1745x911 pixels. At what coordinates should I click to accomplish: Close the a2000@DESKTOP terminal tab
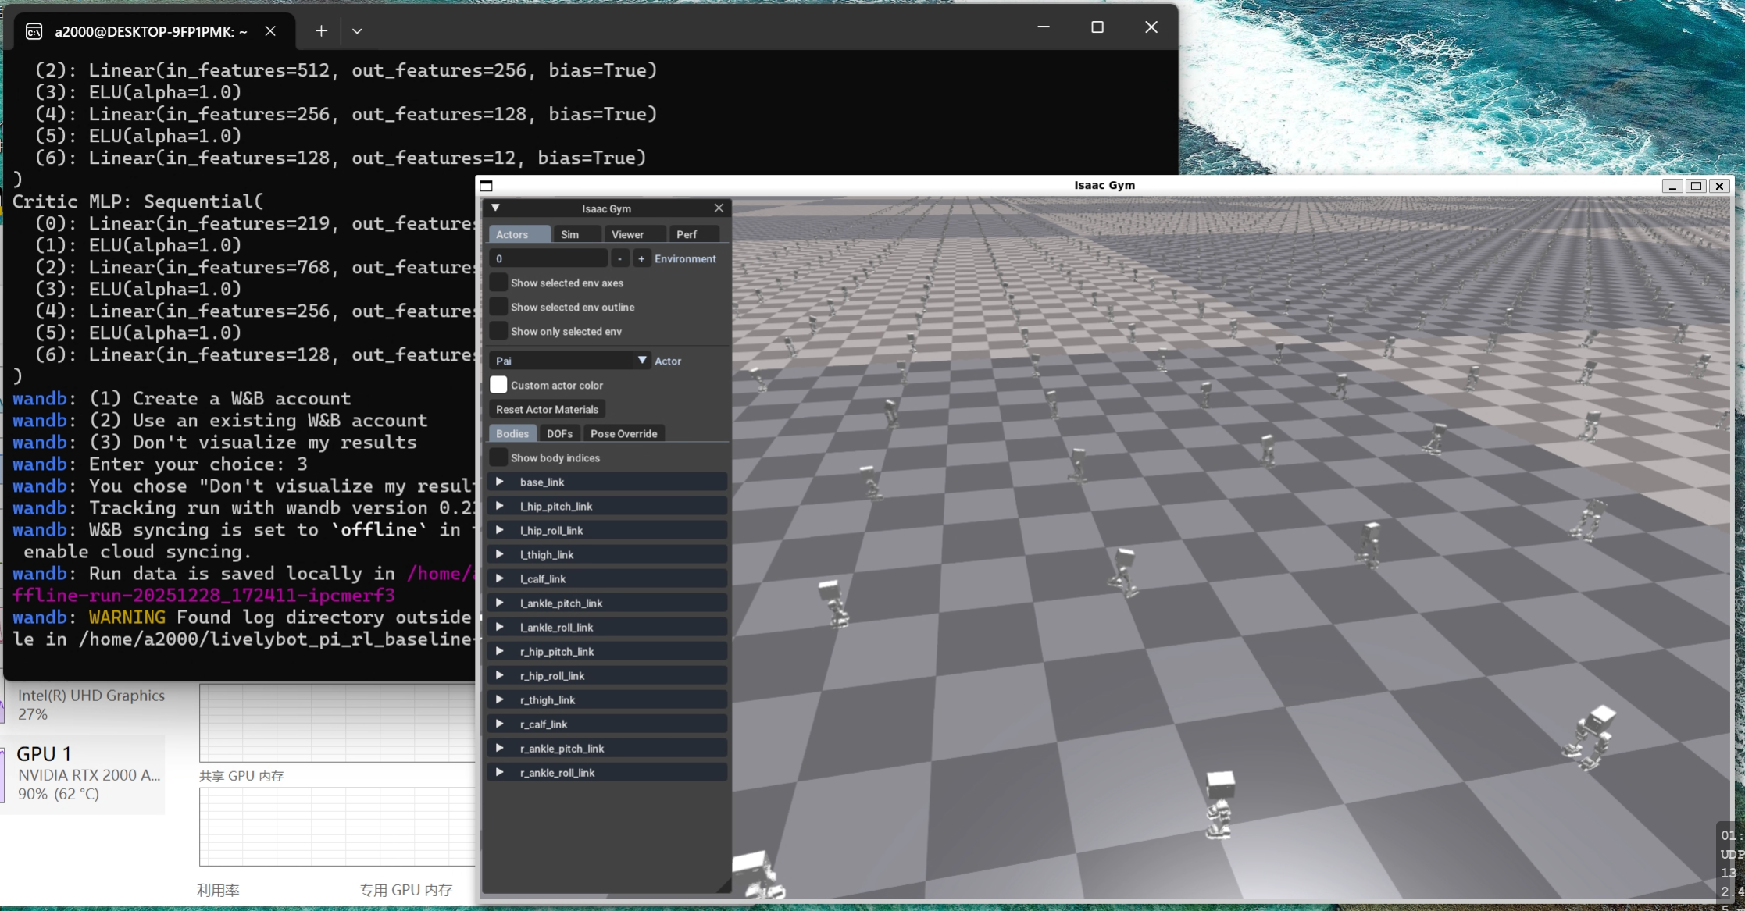(270, 31)
